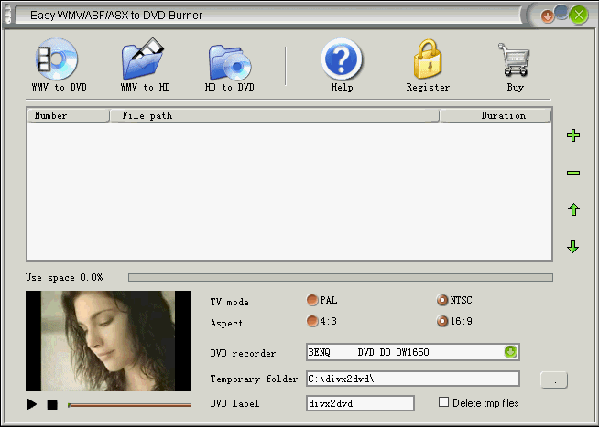Switch to WMV to HD conversion
This screenshot has height=427, width=599.
coord(145,65)
